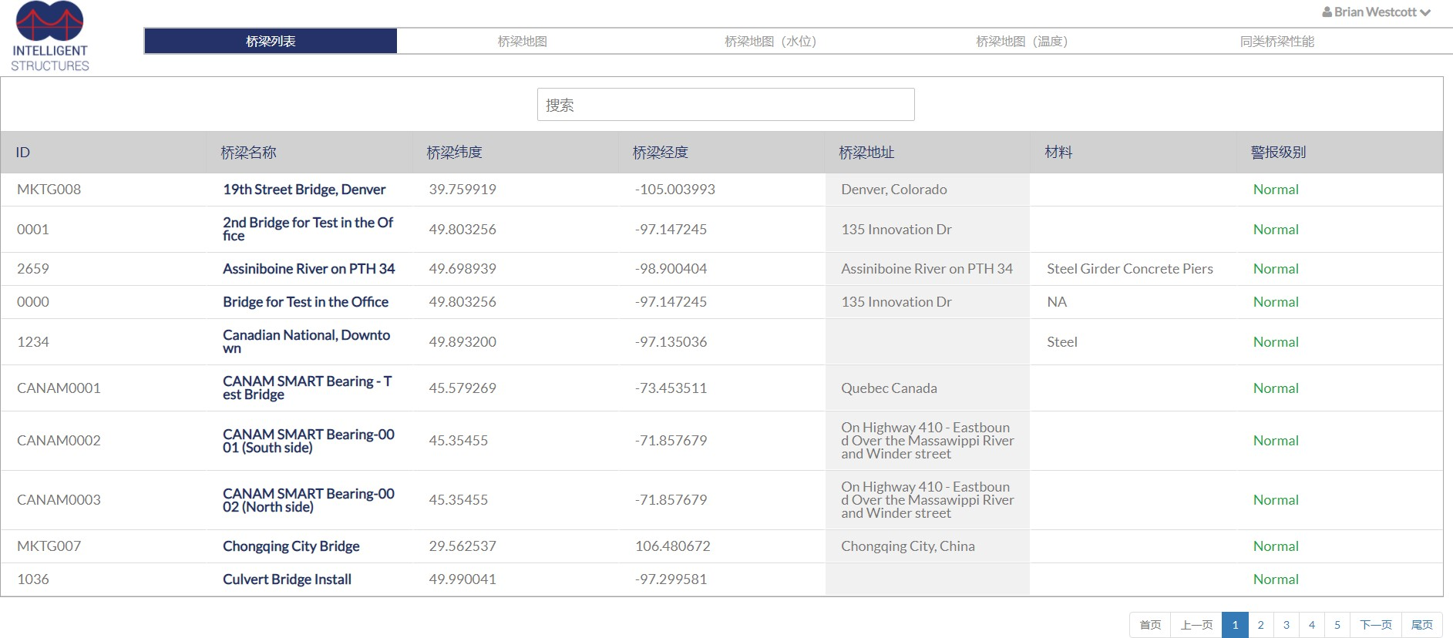Open the Chongqing City Bridge entry

pyautogui.click(x=291, y=546)
